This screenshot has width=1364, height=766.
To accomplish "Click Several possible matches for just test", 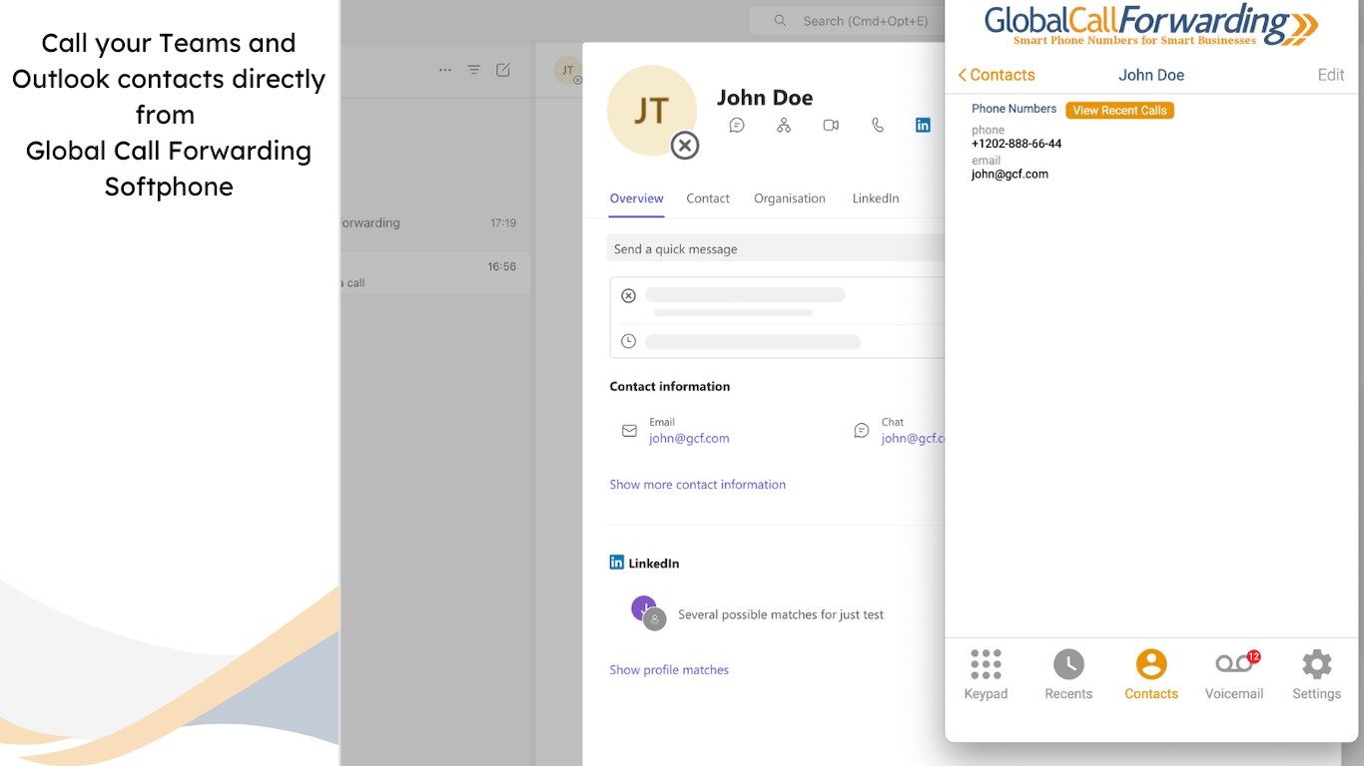I will (781, 615).
